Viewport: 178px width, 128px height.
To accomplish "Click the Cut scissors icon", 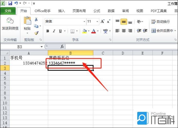I will point(36,19).
